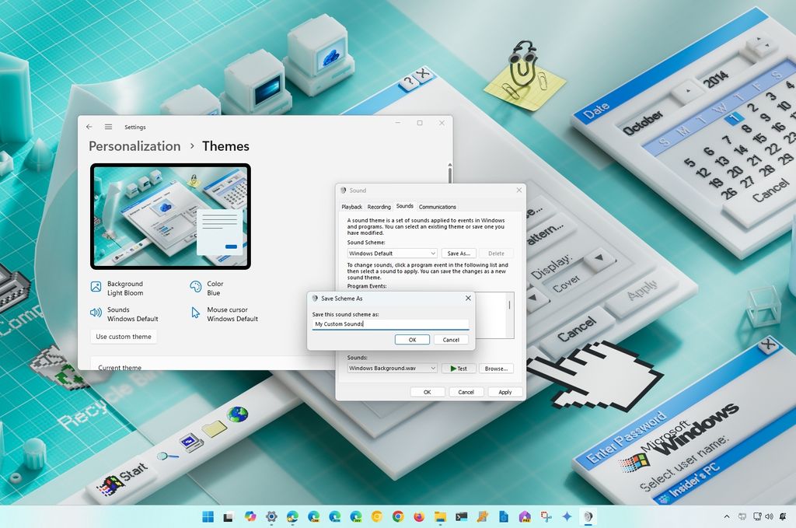This screenshot has width=796, height=528.
Task: Switch to the Playback tab
Action: pos(351,207)
